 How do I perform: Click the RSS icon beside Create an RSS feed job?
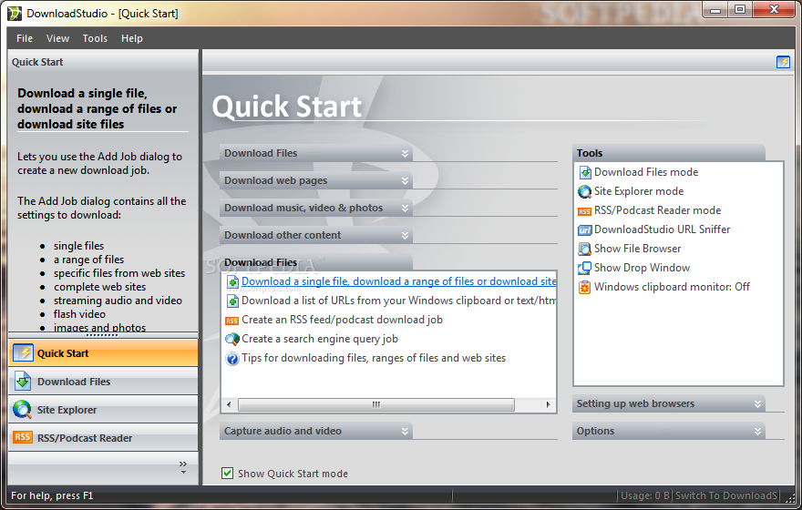tap(232, 321)
